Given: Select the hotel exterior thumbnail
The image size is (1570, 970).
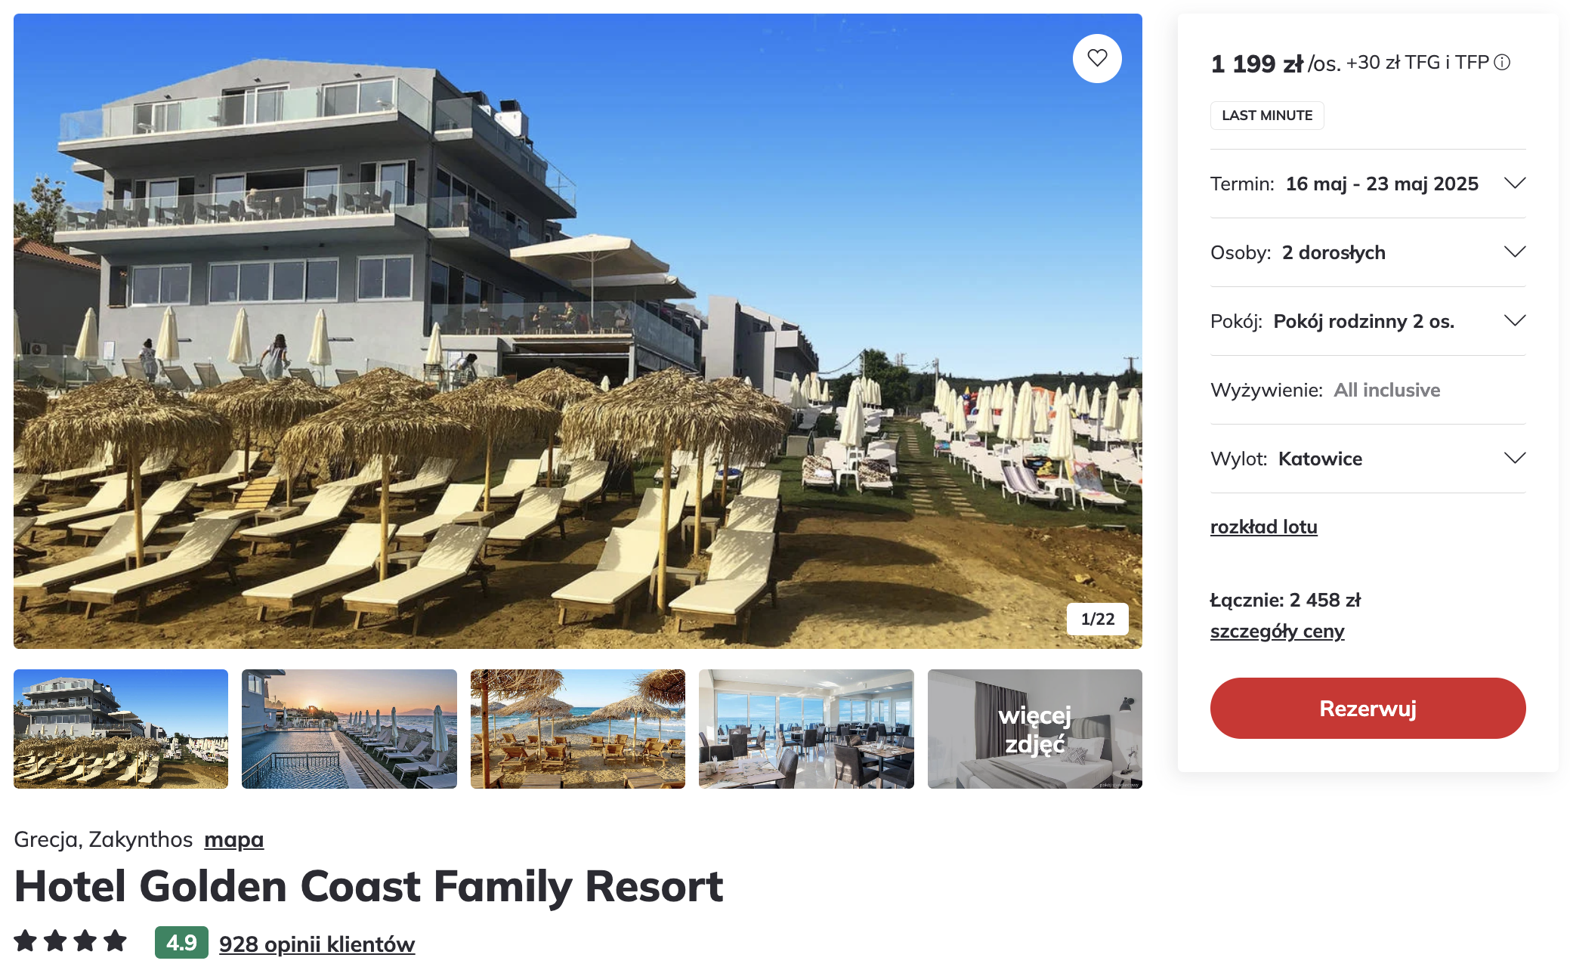Looking at the screenshot, I should point(121,729).
